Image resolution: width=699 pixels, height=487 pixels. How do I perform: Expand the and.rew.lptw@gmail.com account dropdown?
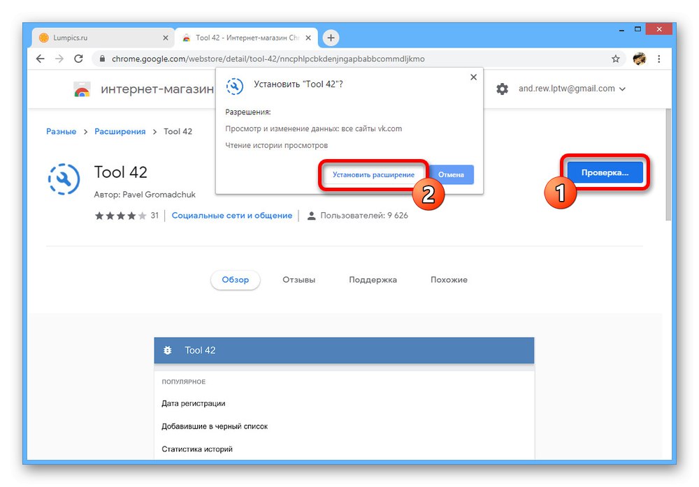(x=572, y=89)
